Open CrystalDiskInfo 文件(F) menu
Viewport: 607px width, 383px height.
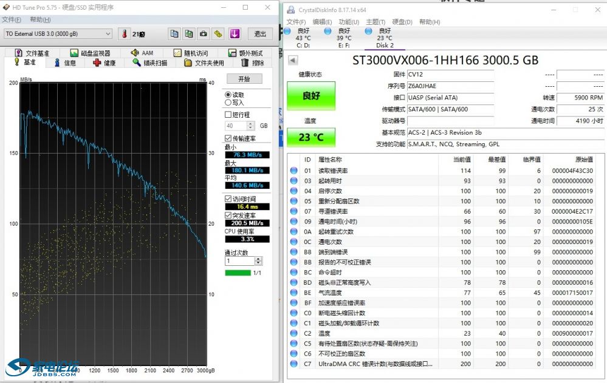pos(296,22)
